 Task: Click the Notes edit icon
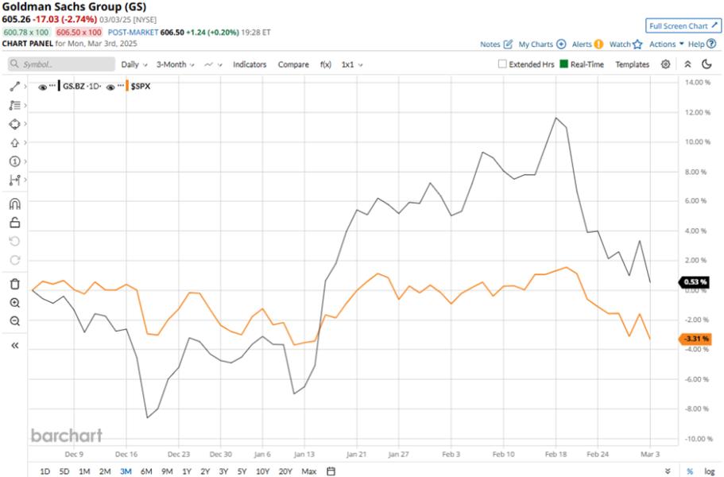coord(508,45)
